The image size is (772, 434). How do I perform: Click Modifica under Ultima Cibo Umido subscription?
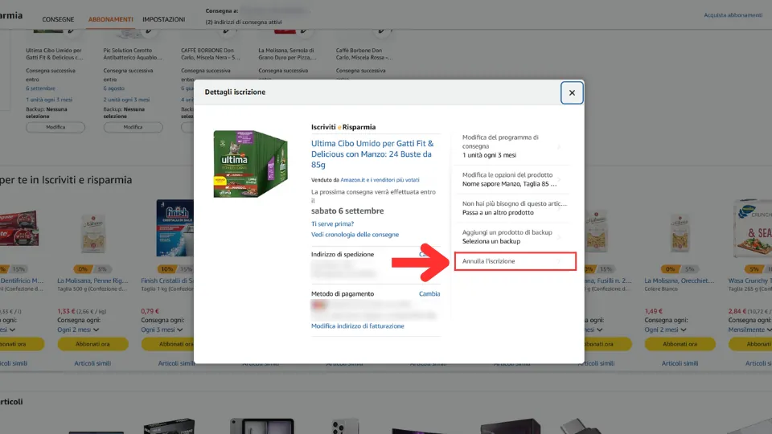pyautogui.click(x=55, y=128)
